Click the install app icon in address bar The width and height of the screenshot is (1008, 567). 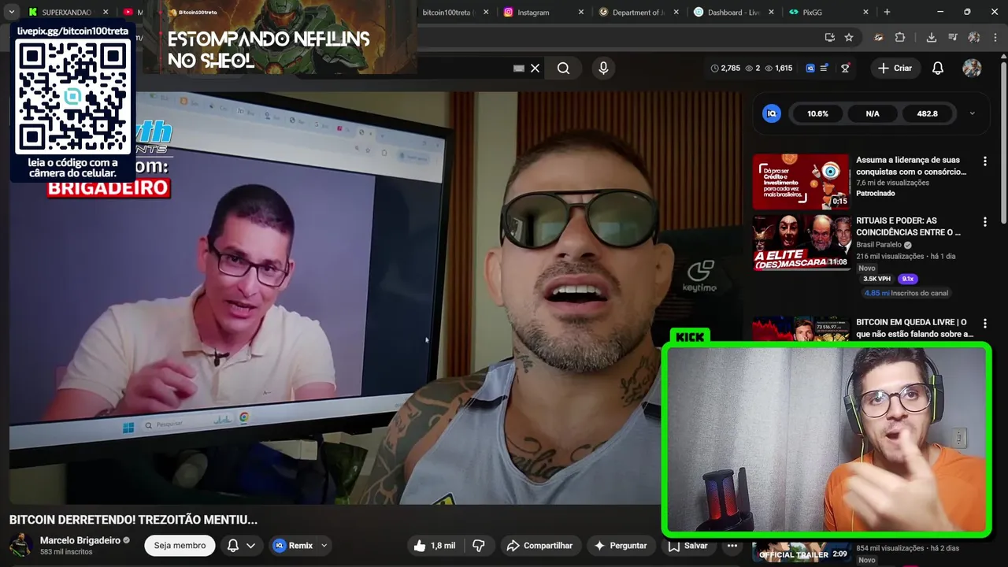(x=829, y=37)
